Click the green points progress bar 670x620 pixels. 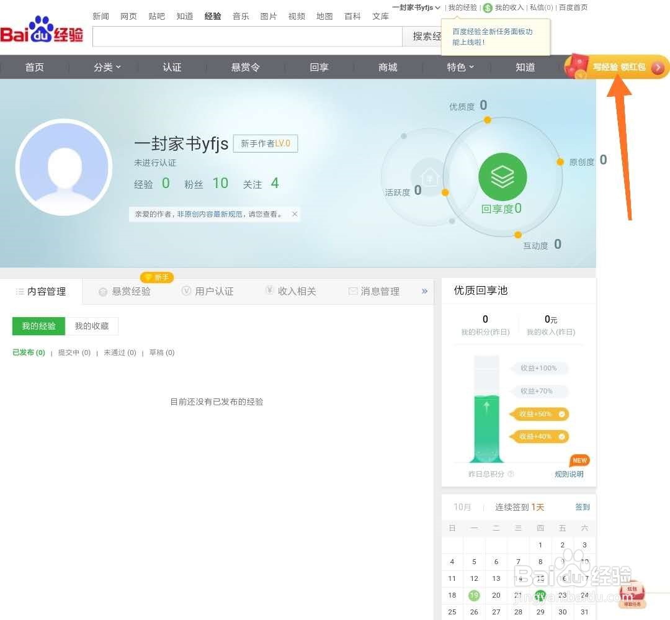[487, 429]
